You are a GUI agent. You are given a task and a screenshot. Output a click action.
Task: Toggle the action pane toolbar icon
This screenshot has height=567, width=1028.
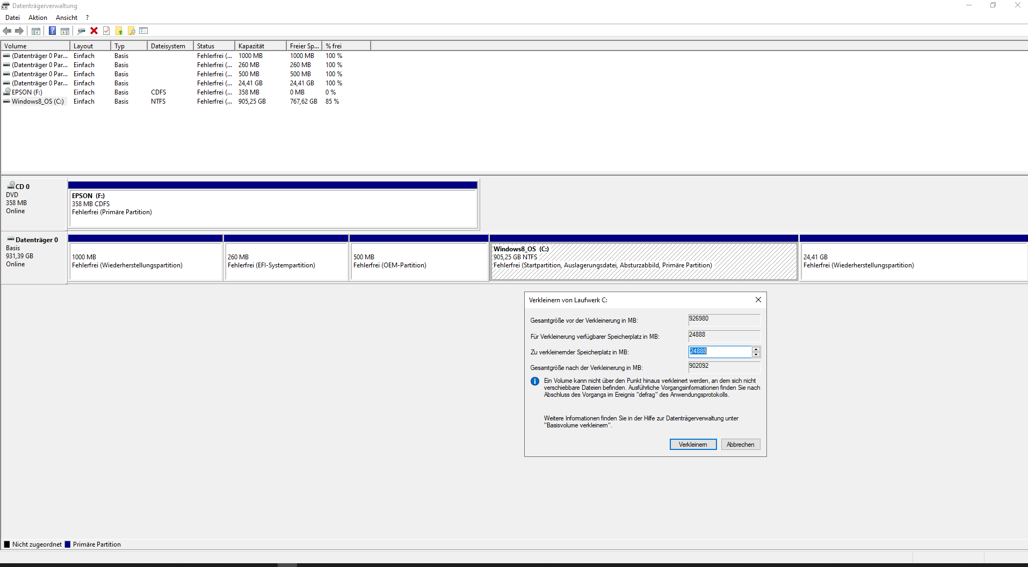coord(65,31)
